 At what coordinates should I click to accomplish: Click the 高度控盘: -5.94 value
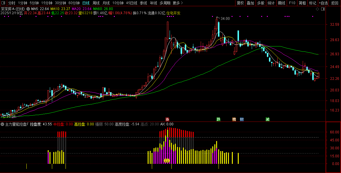point(127,124)
